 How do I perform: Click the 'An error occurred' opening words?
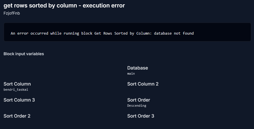click(29, 33)
